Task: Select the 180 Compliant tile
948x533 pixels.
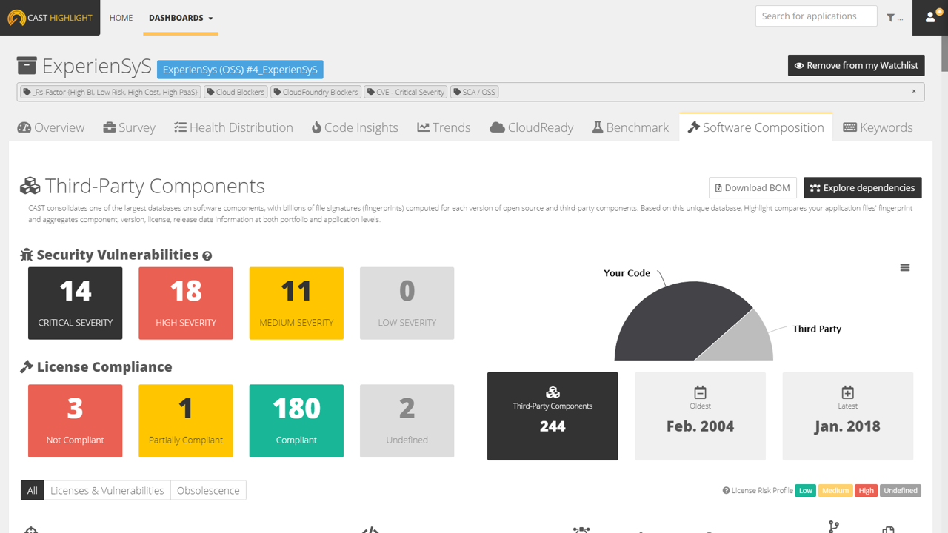Action: [296, 420]
